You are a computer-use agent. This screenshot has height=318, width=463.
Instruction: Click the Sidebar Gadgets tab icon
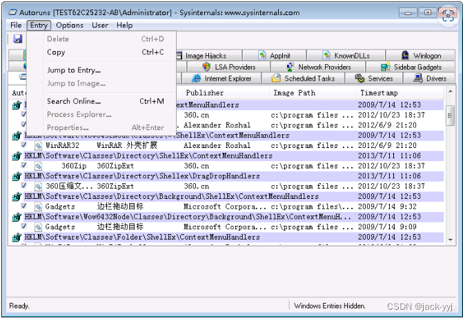coord(385,67)
